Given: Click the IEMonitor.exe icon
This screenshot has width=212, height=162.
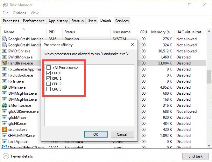Looking at the screenshot, I should (x=4, y=105).
